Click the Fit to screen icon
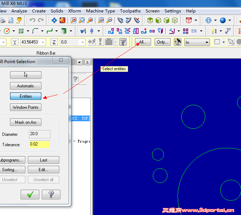Screen dimensions: 241x215 point(54,20)
